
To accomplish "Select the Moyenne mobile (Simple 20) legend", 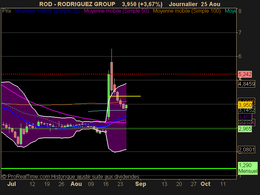I will tap(47, 11).
